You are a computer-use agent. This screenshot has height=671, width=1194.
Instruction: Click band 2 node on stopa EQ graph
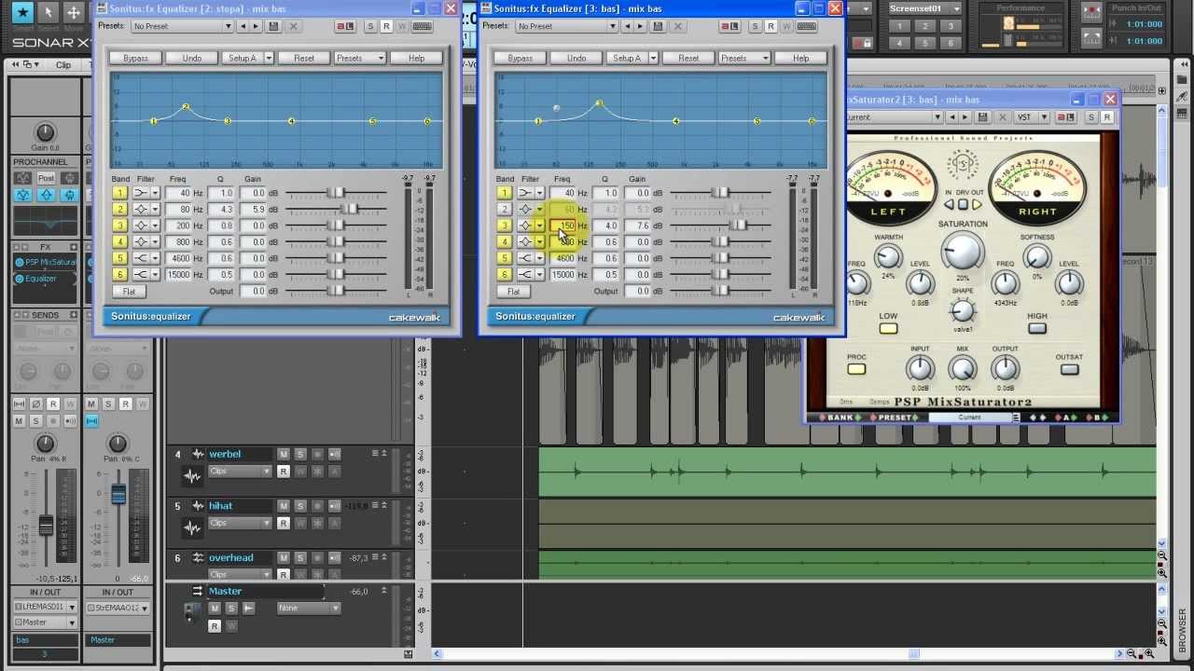186,108
